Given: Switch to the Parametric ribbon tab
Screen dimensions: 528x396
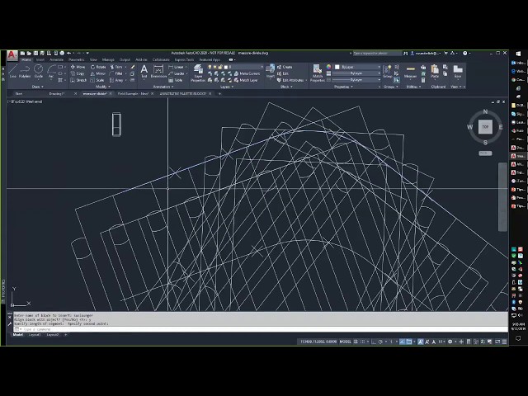Looking at the screenshot, I should pyautogui.click(x=77, y=60).
